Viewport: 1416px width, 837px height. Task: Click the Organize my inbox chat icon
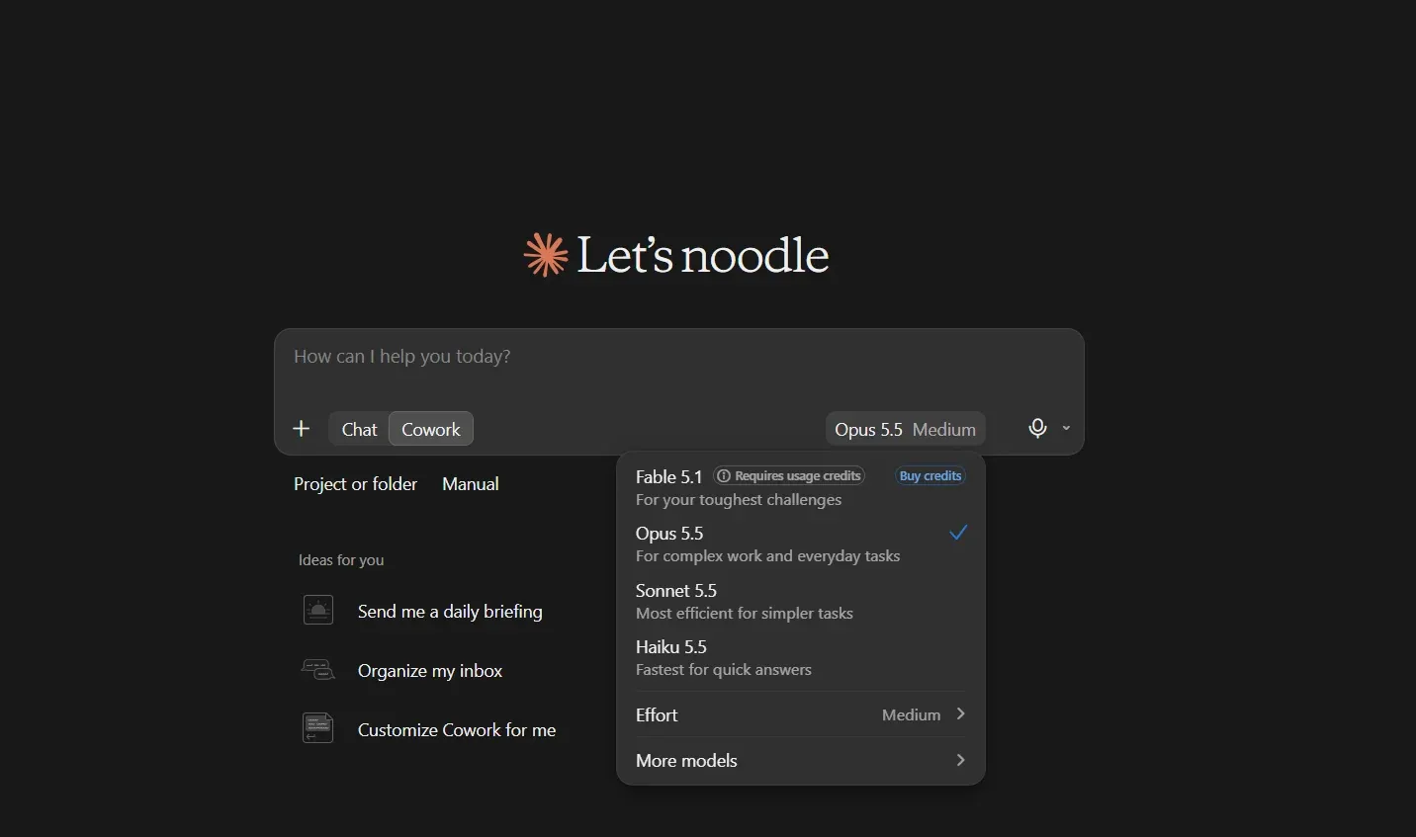point(318,670)
